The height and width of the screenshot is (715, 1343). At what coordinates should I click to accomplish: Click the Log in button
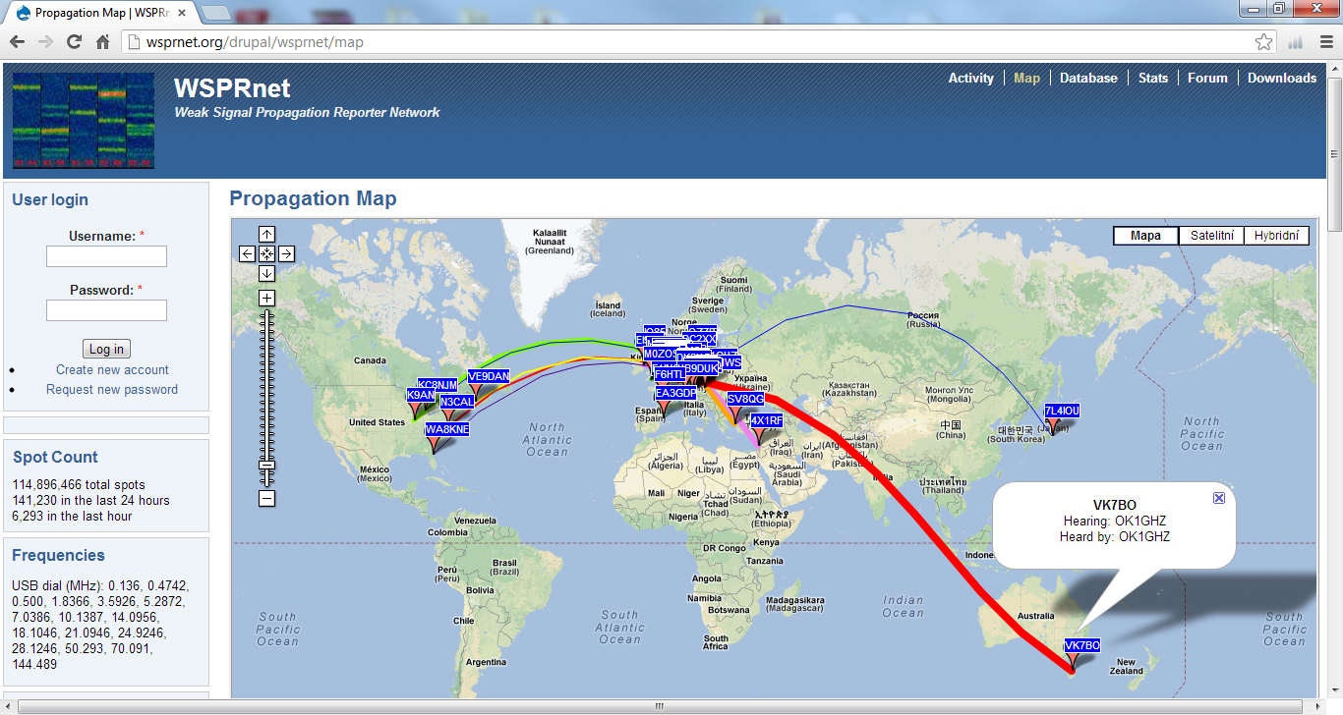pyautogui.click(x=106, y=349)
